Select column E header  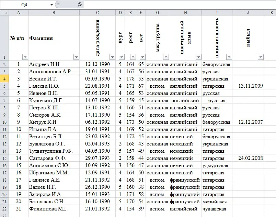[x=130, y=13]
